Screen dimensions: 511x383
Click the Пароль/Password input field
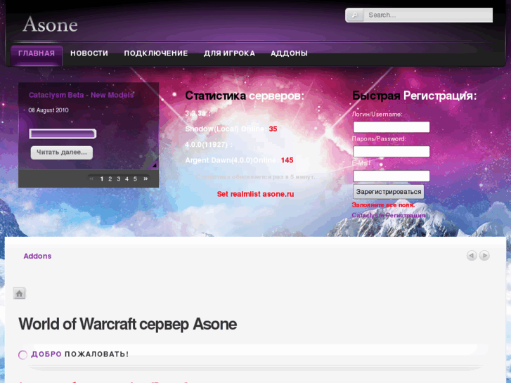coord(392,152)
